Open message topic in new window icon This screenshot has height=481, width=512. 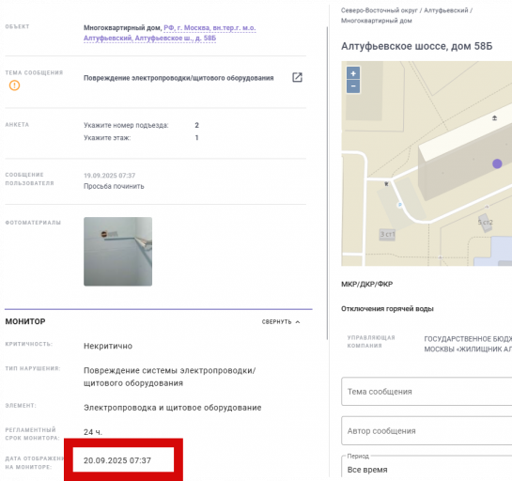(x=297, y=77)
